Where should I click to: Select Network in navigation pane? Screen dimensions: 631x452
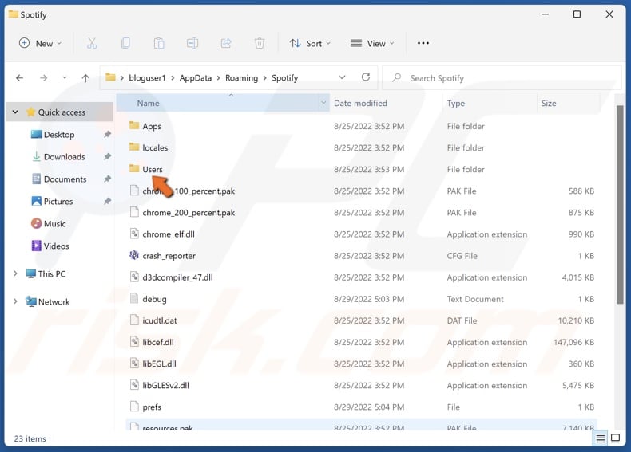[54, 301]
